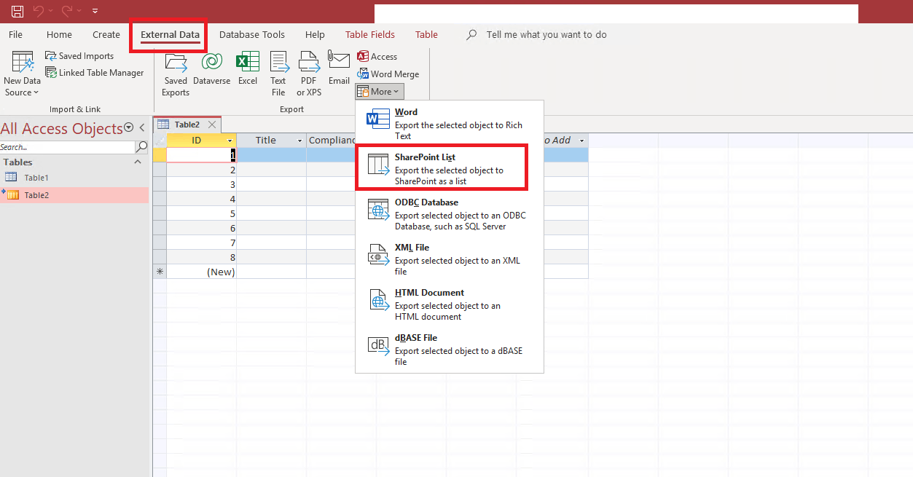Open the ID column filter dropdown
This screenshot has height=477, width=913.
pyautogui.click(x=230, y=141)
